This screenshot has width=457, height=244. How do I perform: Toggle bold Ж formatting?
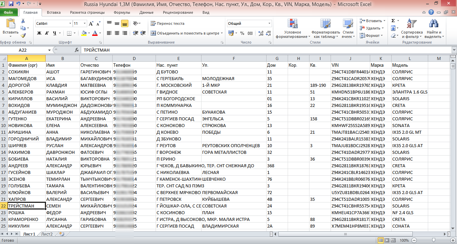39,33
